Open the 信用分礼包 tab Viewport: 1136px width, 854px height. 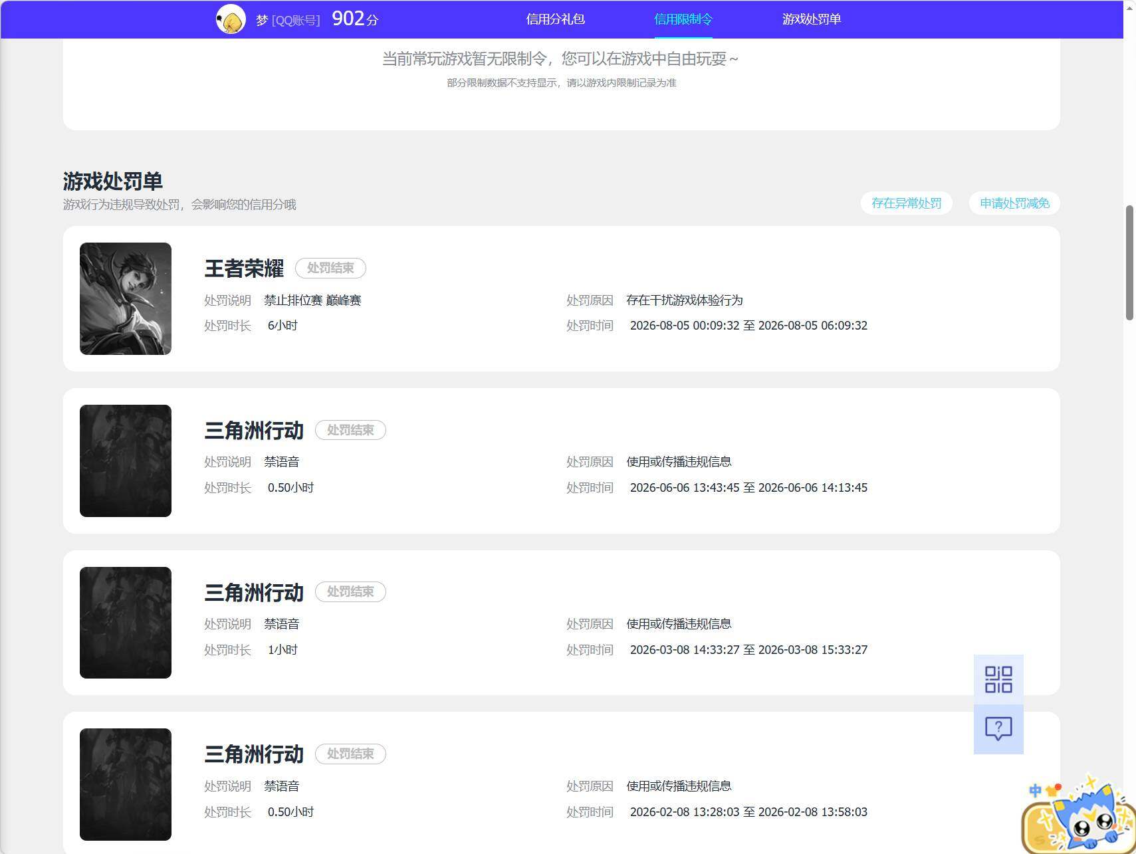556,19
